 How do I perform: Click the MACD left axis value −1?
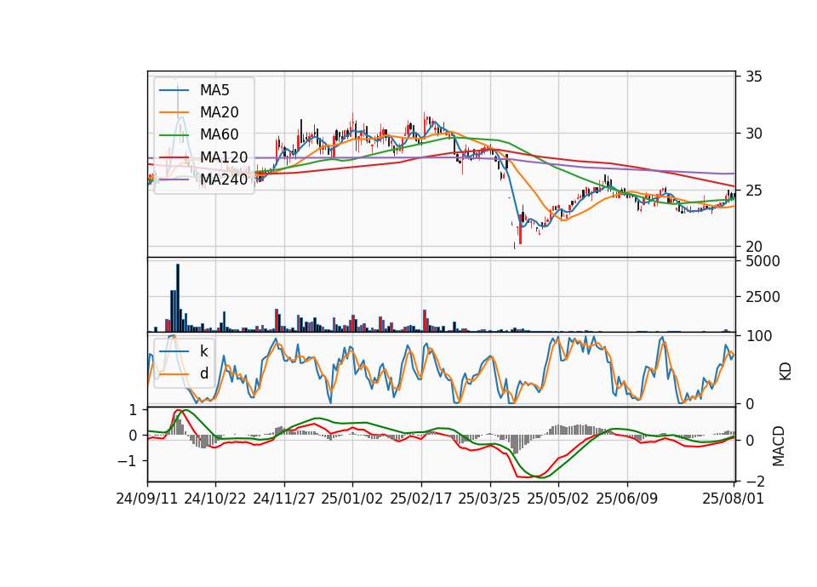pos(128,461)
